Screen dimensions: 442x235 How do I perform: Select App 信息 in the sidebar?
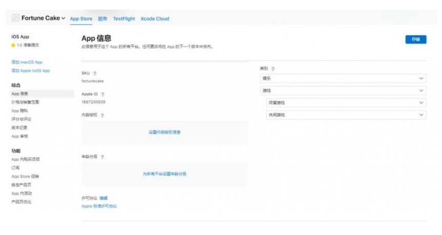[x=42, y=94]
